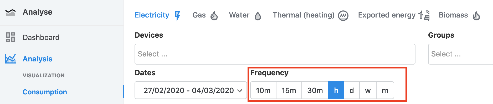Select the 30m frequency button
493x104 pixels.
click(x=315, y=90)
